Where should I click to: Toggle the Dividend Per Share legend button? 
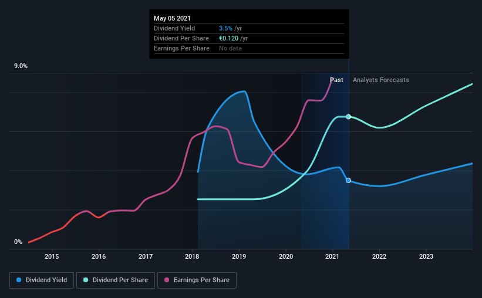116,280
